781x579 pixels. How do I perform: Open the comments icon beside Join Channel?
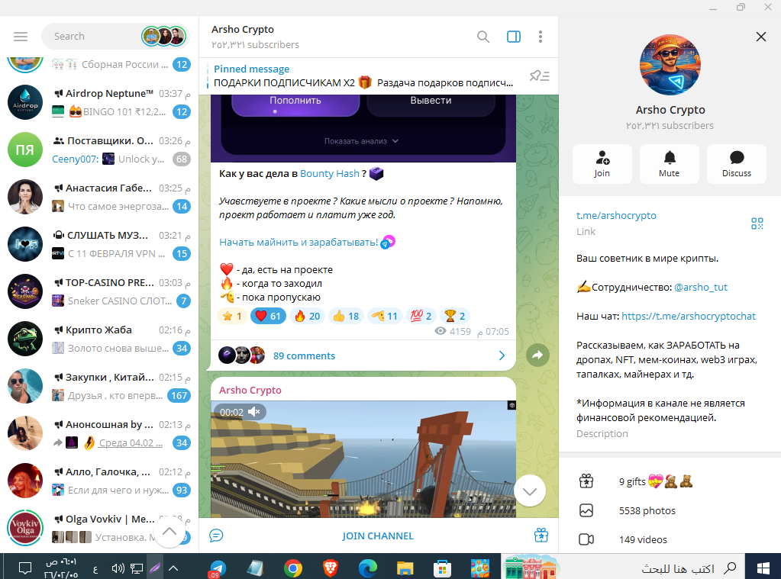pyautogui.click(x=216, y=536)
